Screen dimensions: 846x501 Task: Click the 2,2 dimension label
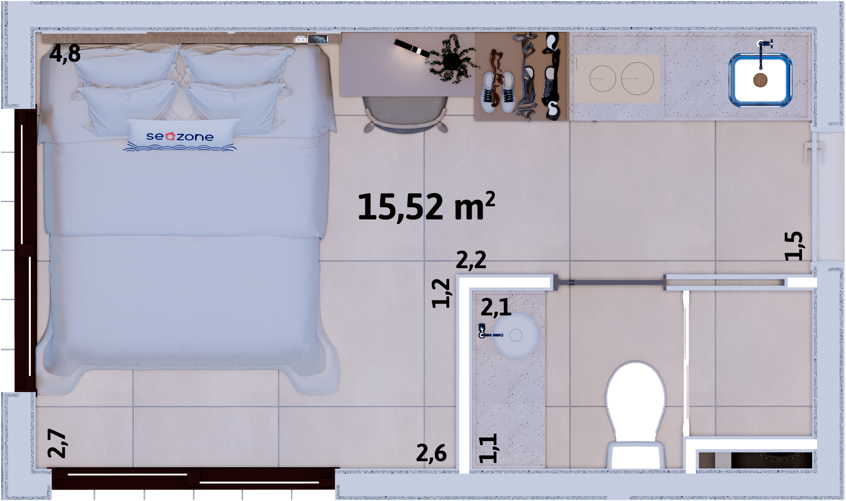point(471,260)
